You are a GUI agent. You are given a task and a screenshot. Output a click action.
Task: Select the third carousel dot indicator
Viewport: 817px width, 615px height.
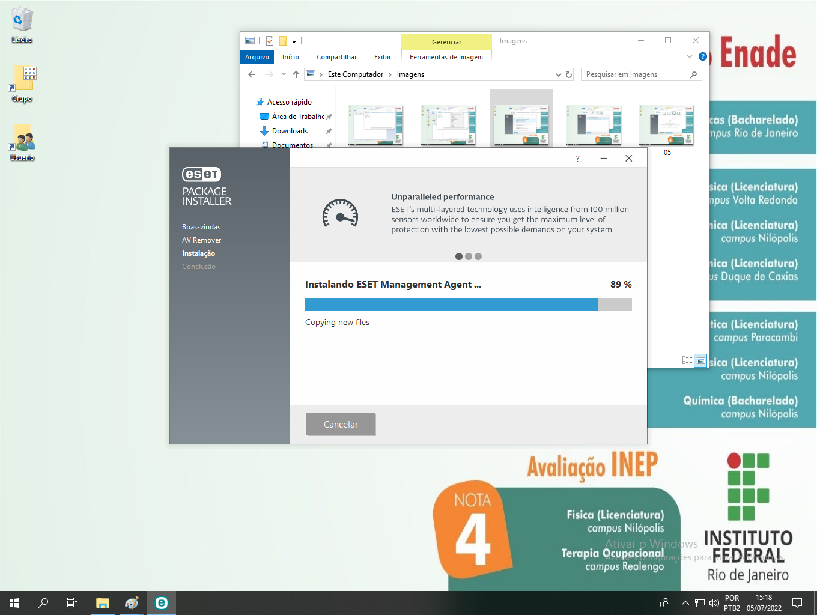pyautogui.click(x=478, y=256)
